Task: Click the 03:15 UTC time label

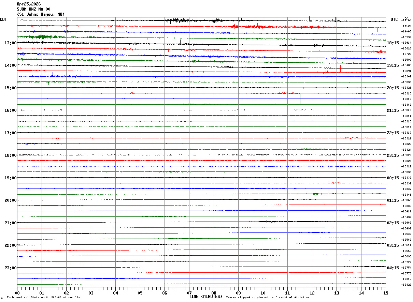Action: coord(393,245)
